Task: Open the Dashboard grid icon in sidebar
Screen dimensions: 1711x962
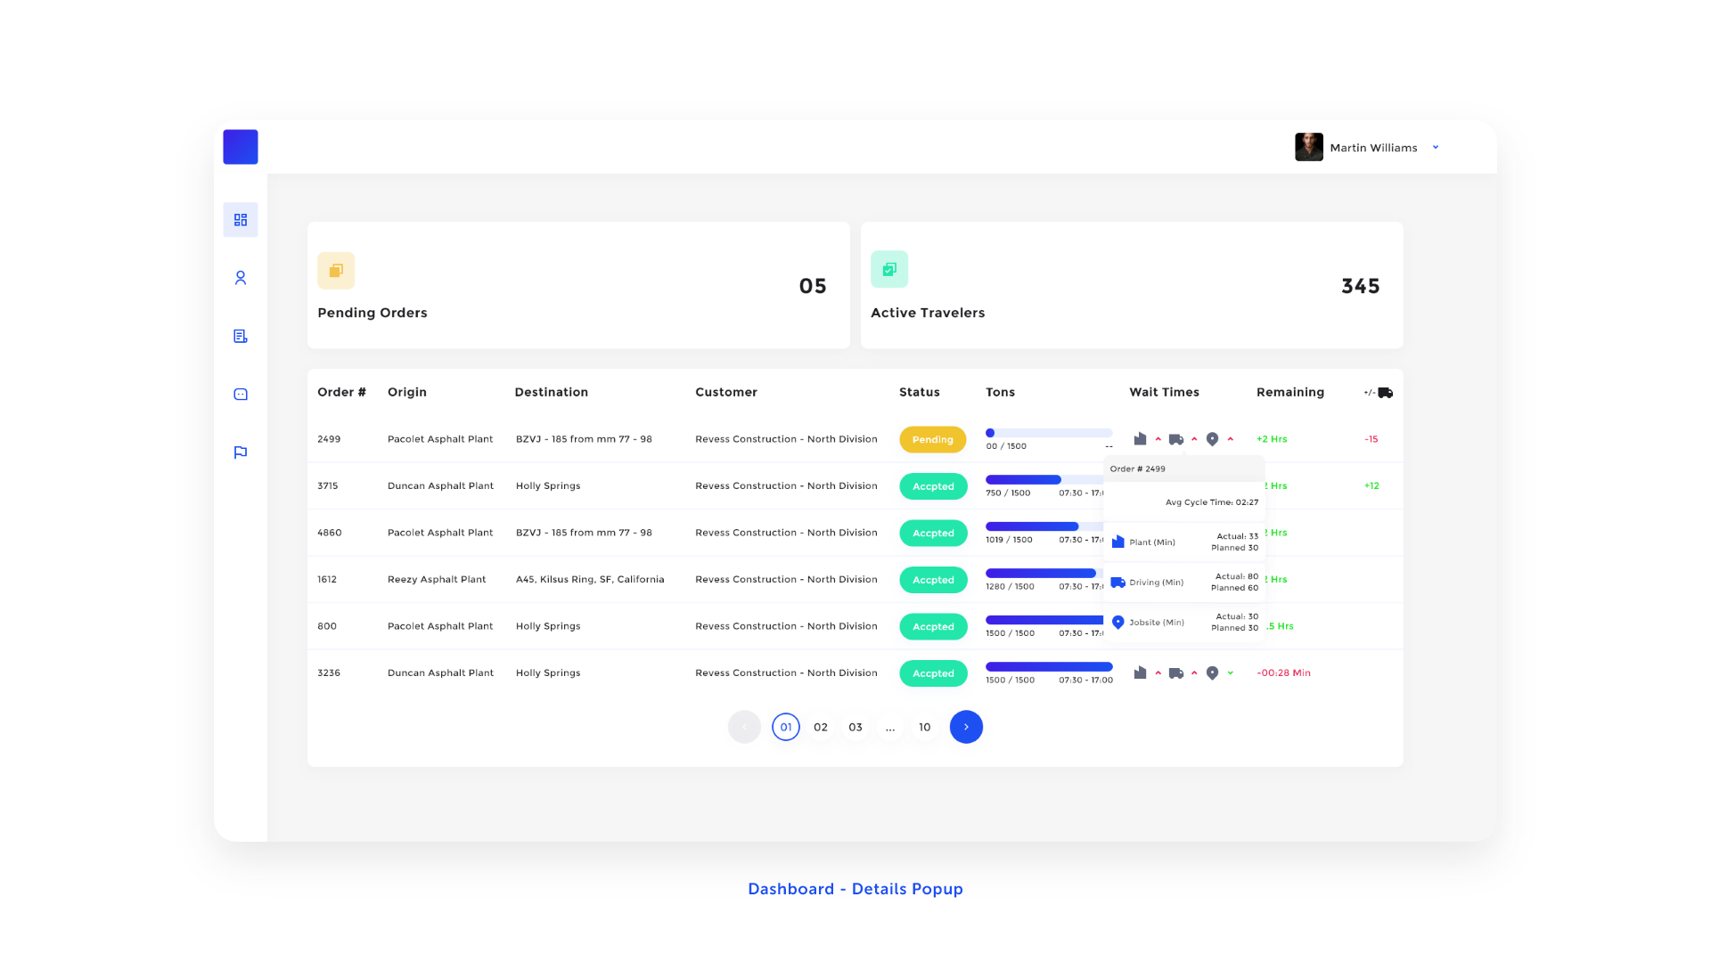Action: tap(240, 219)
